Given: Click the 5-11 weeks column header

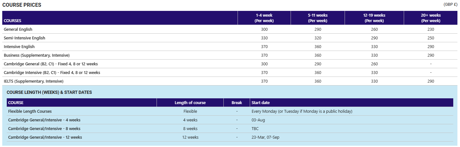Looking at the screenshot, I should tap(318, 18).
